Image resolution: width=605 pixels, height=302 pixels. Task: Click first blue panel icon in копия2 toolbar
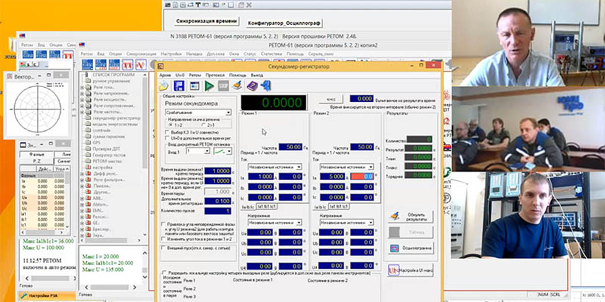87,64
